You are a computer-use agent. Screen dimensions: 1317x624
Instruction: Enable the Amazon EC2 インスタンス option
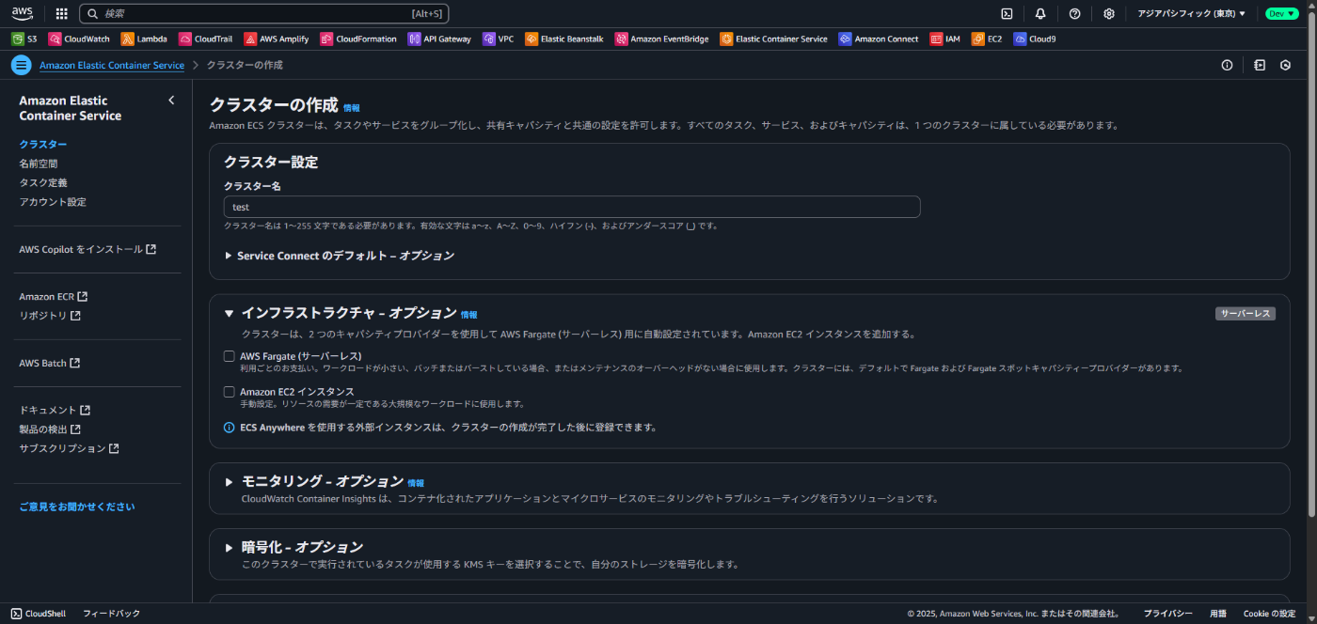tap(229, 391)
